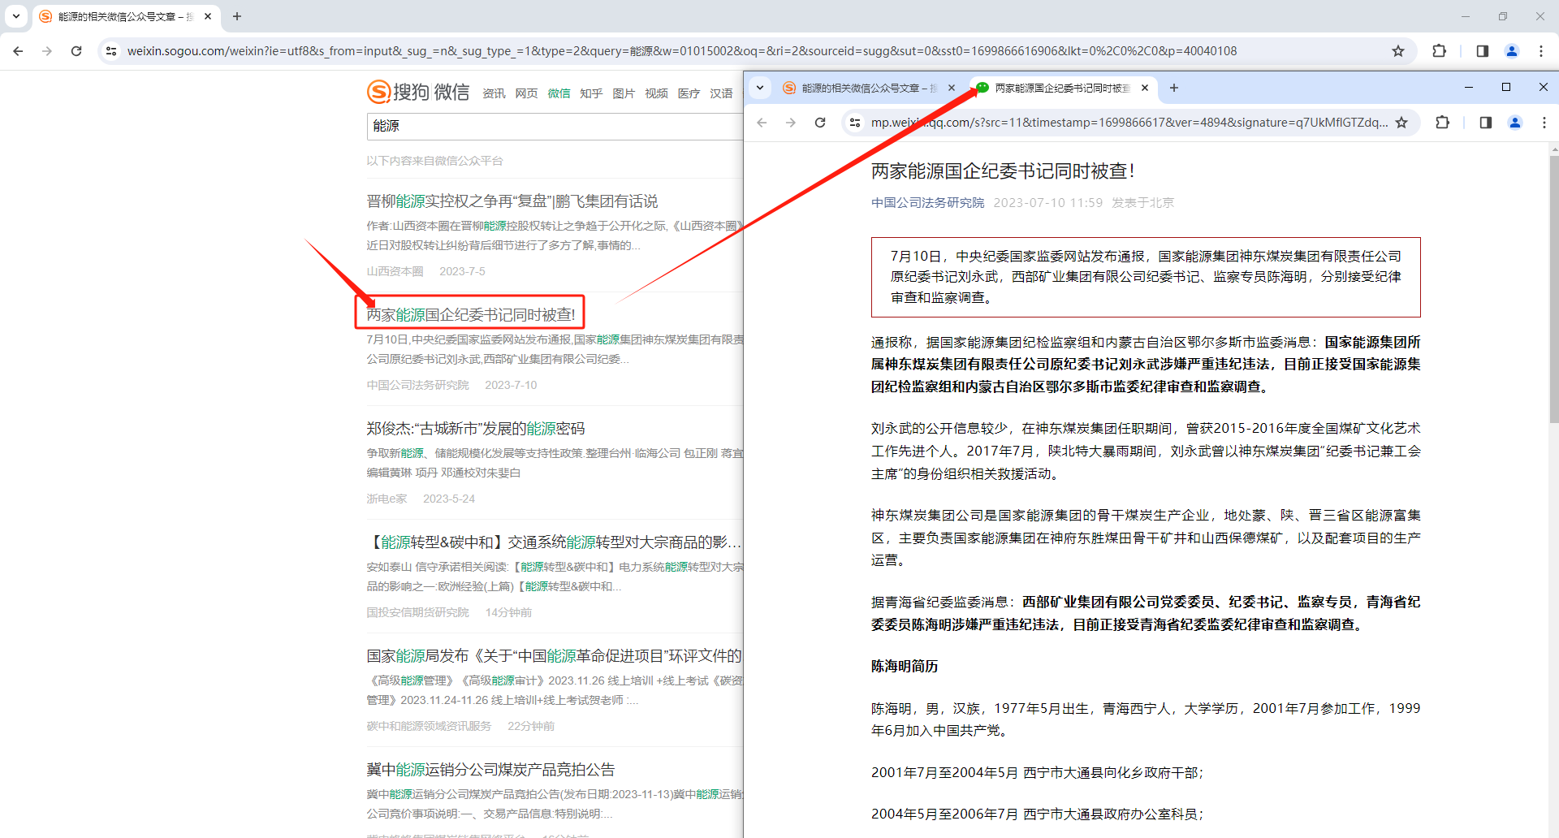View site info icon for weixin.sogou.com
This screenshot has width=1559, height=838.
pyautogui.click(x=111, y=51)
